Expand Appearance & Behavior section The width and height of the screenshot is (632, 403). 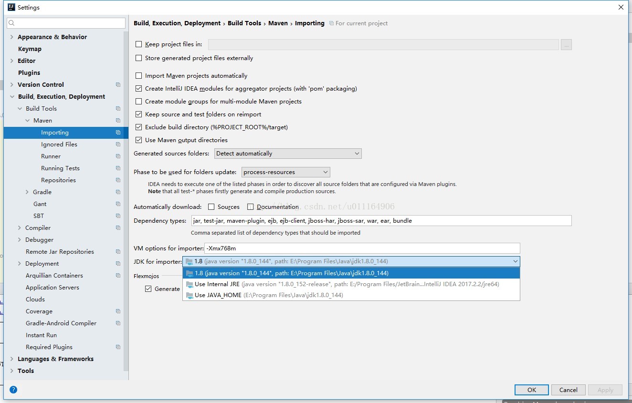(11, 37)
